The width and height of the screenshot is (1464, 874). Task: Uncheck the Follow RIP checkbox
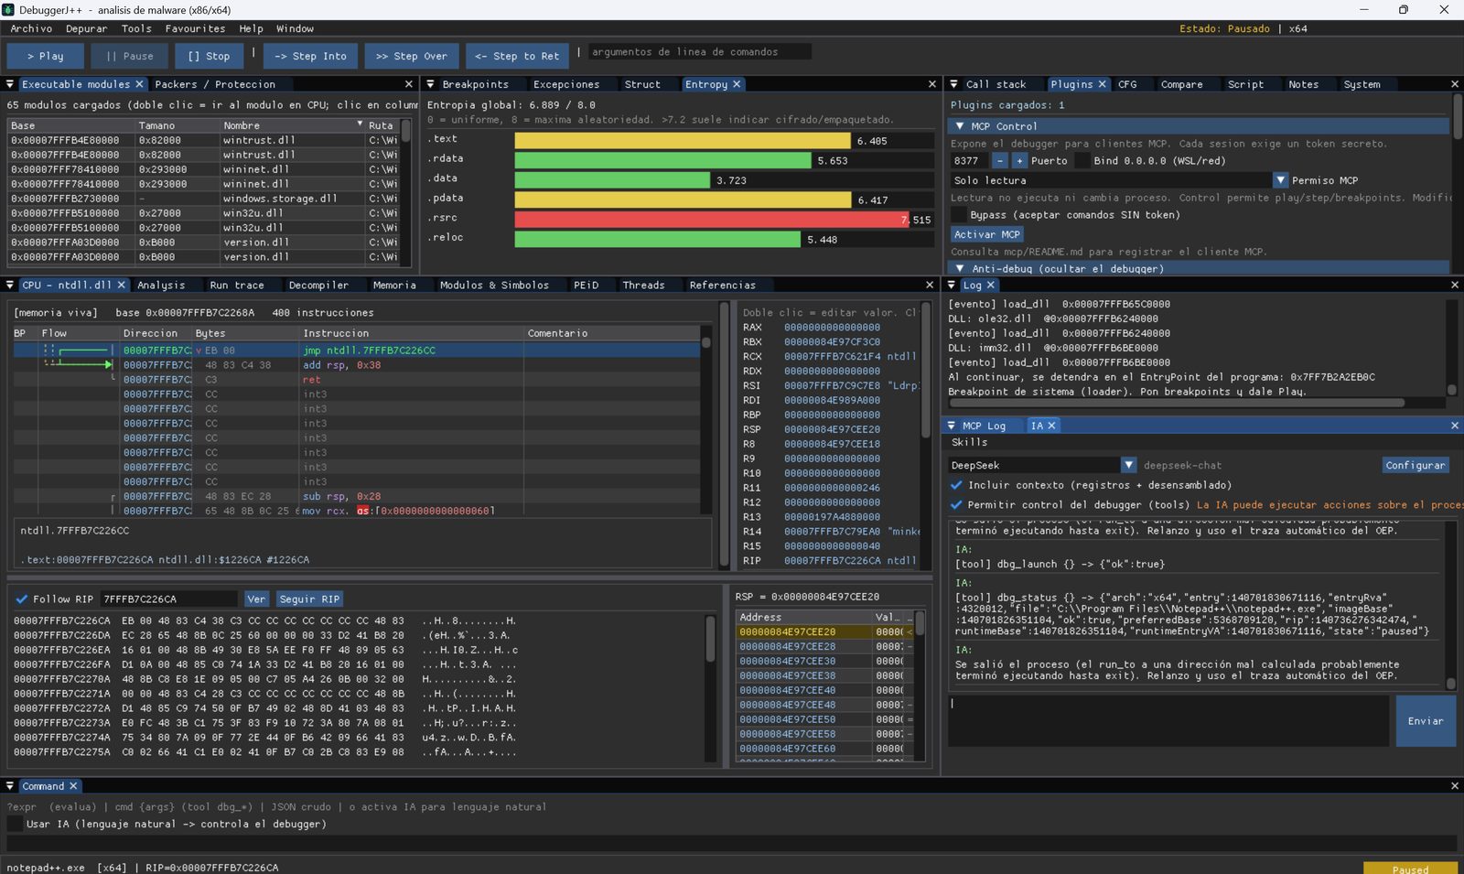point(21,599)
